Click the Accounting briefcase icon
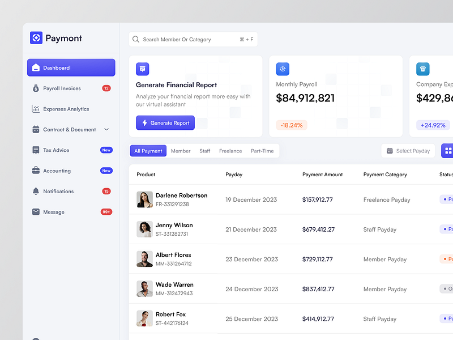This screenshot has width=453, height=340. [x=35, y=171]
